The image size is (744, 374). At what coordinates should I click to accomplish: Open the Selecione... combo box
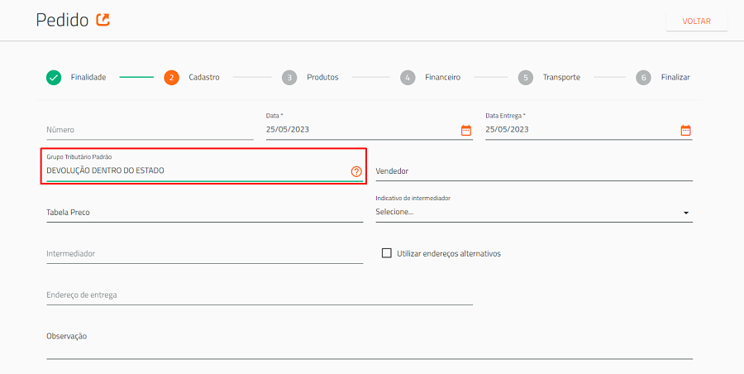click(x=534, y=213)
